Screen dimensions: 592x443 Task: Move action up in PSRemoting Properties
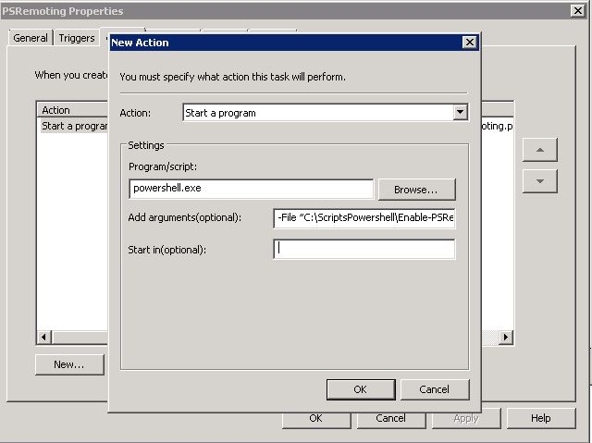pyautogui.click(x=540, y=150)
